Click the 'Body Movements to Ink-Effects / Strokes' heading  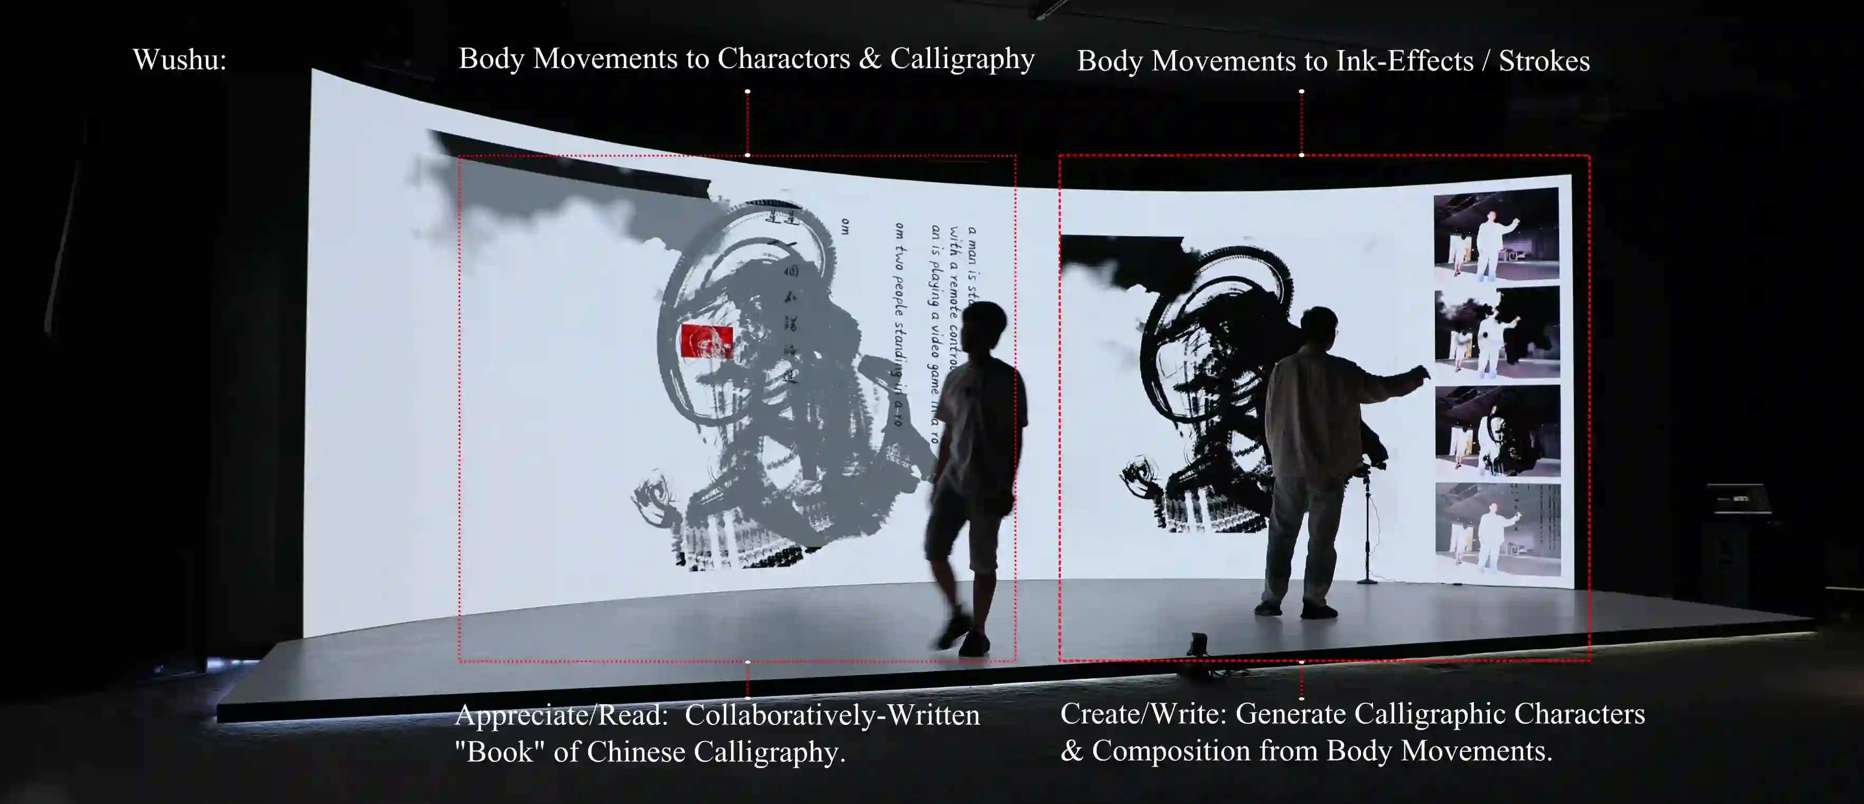click(x=1333, y=61)
